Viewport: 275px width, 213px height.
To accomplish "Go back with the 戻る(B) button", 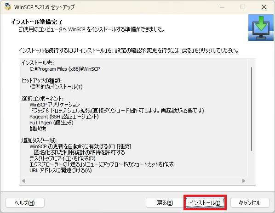I will coord(165,203).
